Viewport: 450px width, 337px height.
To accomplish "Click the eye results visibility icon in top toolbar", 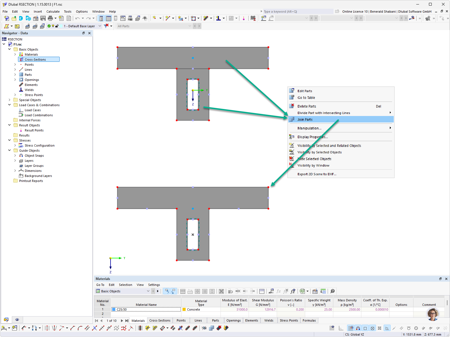I will (x=412, y=18).
